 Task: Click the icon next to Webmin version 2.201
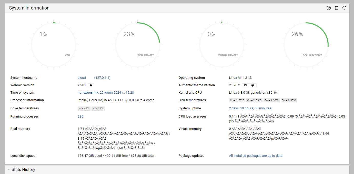91,85
